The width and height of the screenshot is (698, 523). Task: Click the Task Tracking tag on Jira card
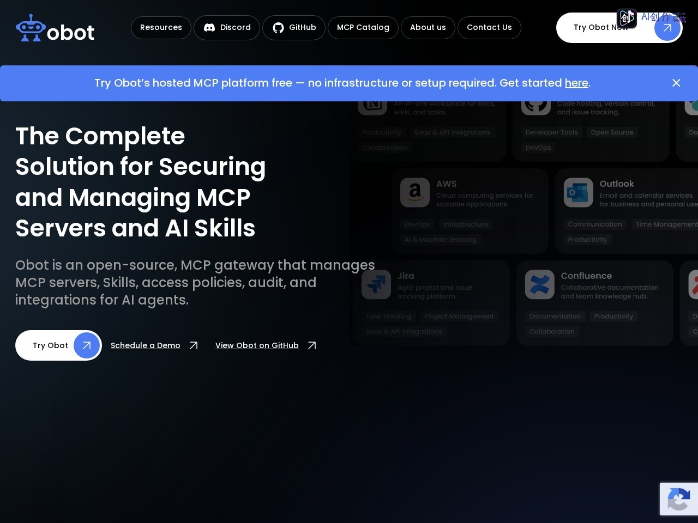coord(389,317)
